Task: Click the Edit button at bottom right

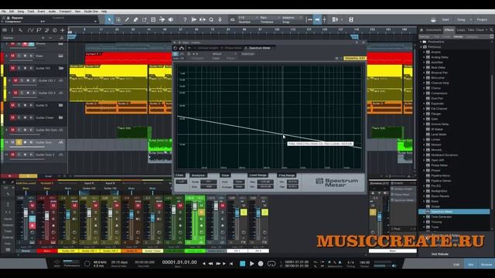Action: click(456, 264)
